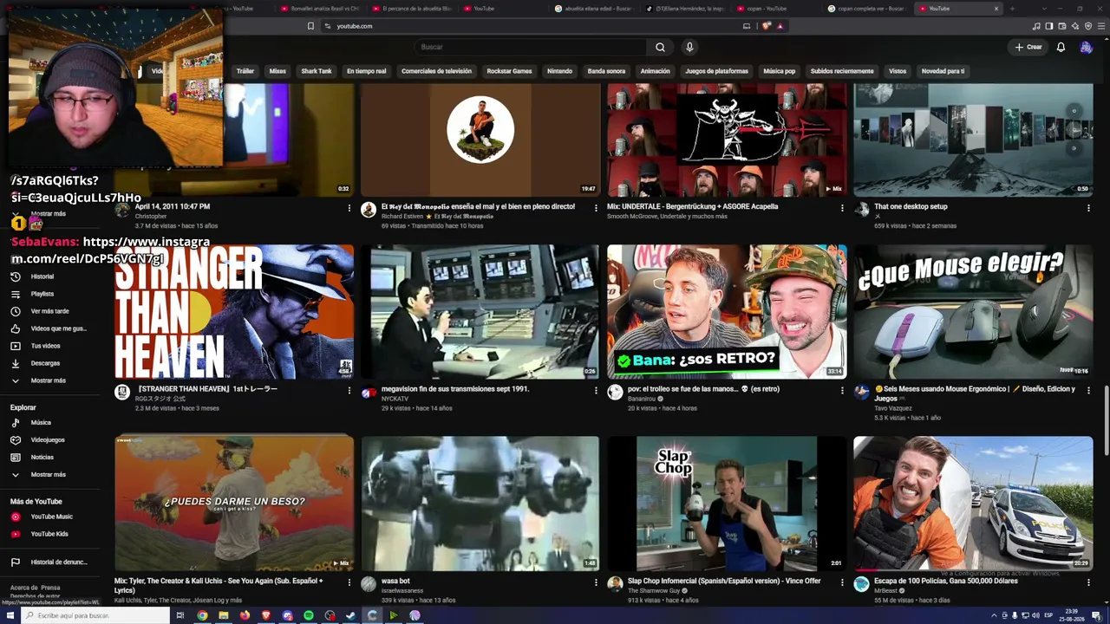Click the YouTube search magnifier button

[x=660, y=47]
